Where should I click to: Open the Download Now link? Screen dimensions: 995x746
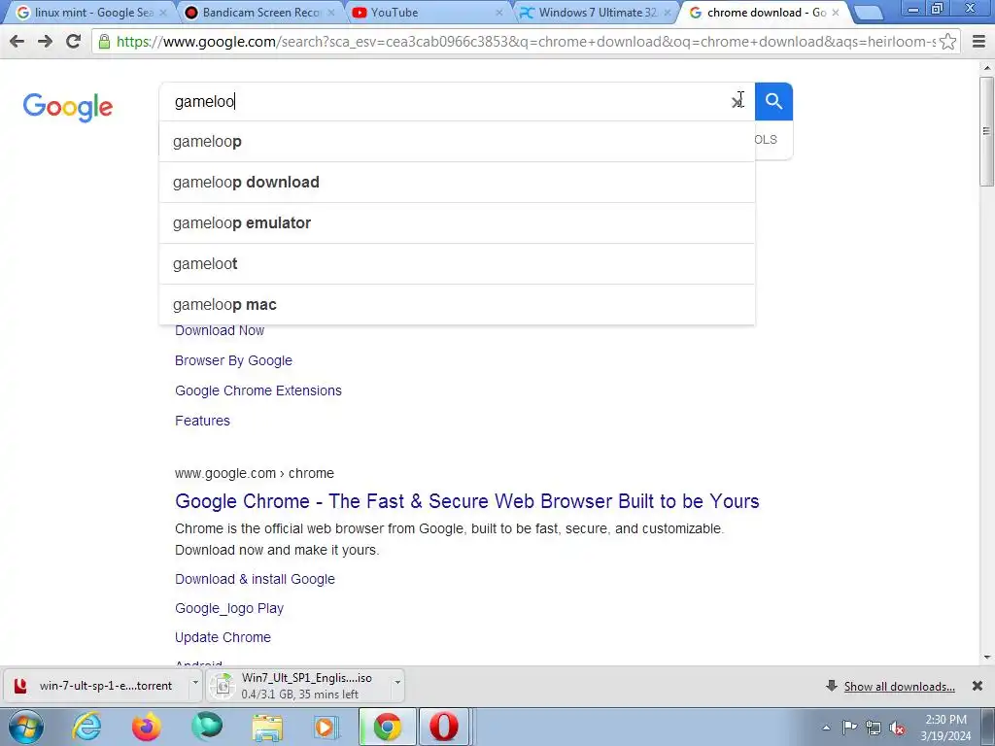pos(220,330)
